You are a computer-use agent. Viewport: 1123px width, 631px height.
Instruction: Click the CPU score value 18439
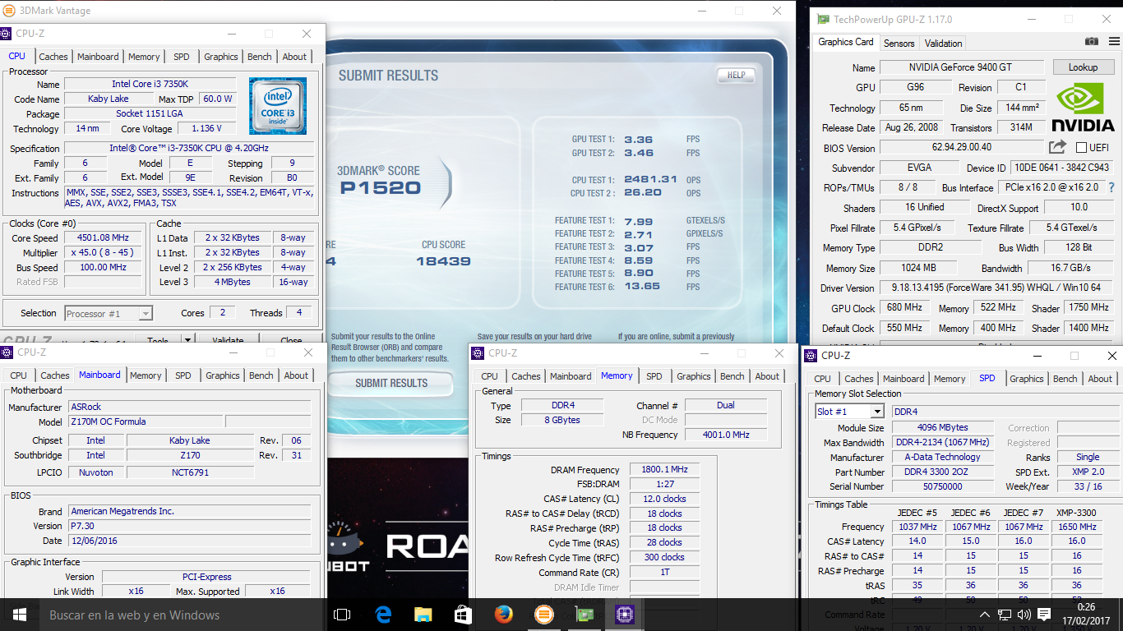click(x=443, y=261)
